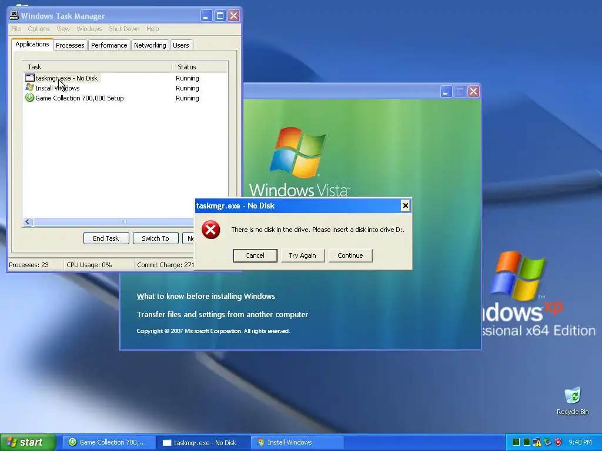Click the Task Manager icon in its title bar
Viewport: 602px width, 451px height.
coord(14,15)
